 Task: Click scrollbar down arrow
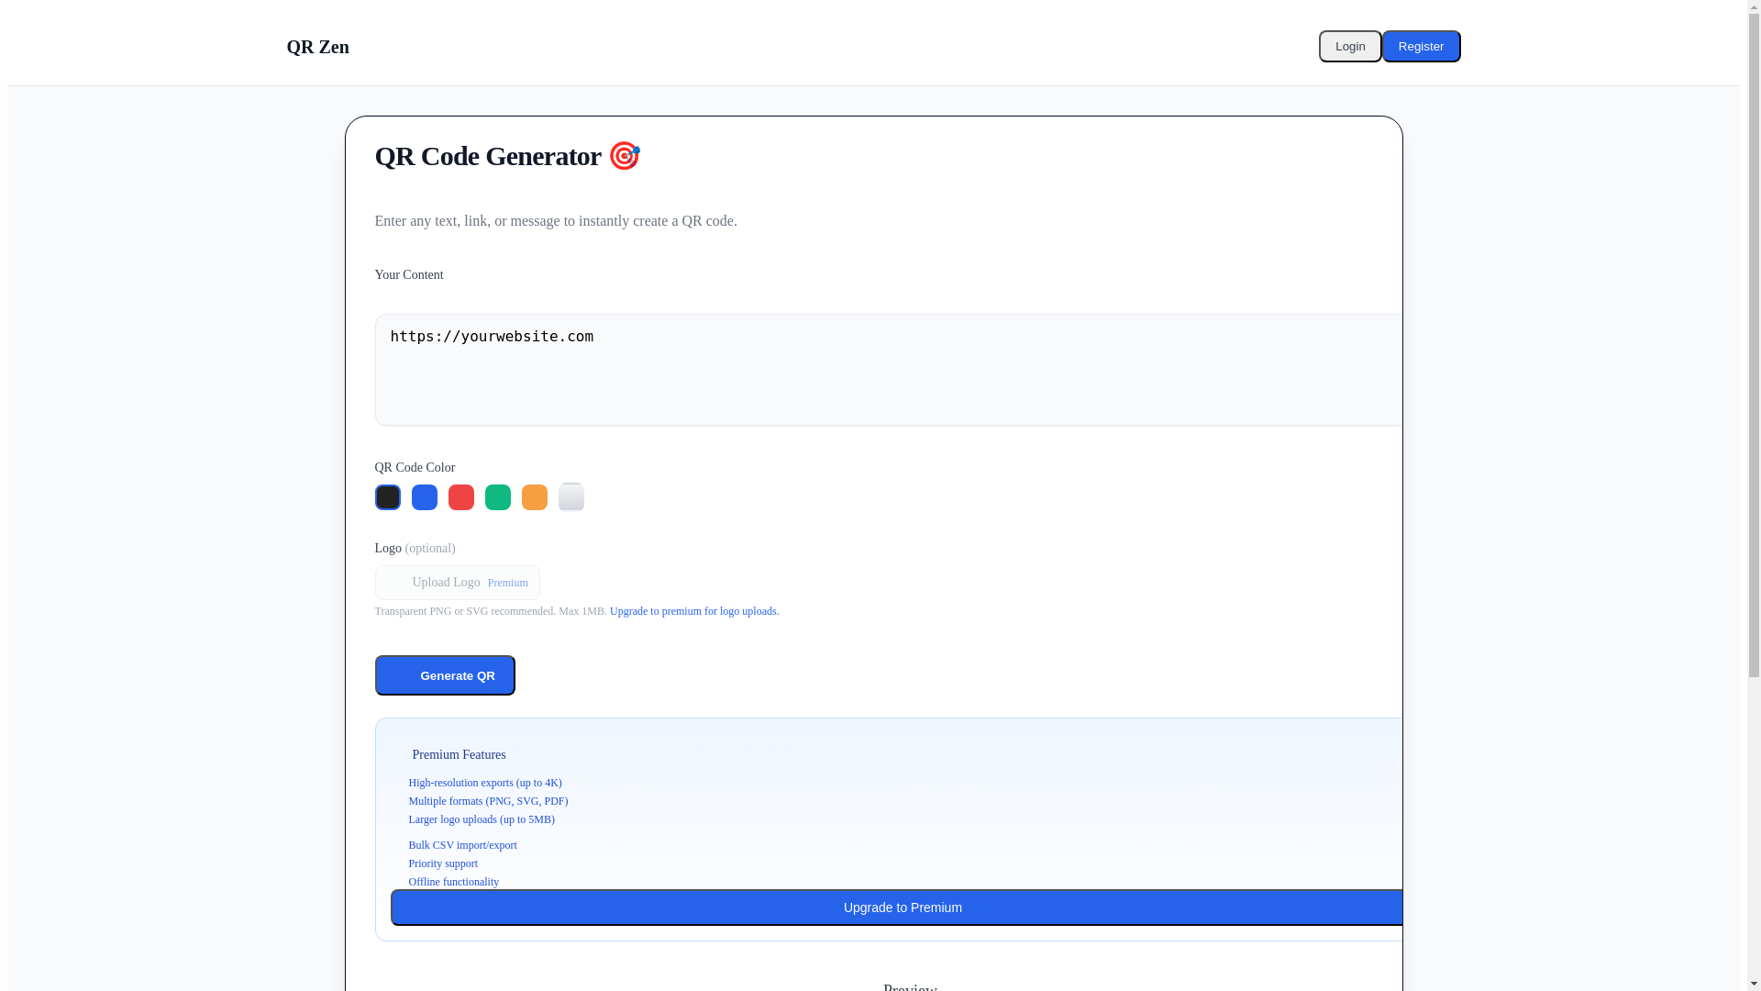pos(1752,984)
